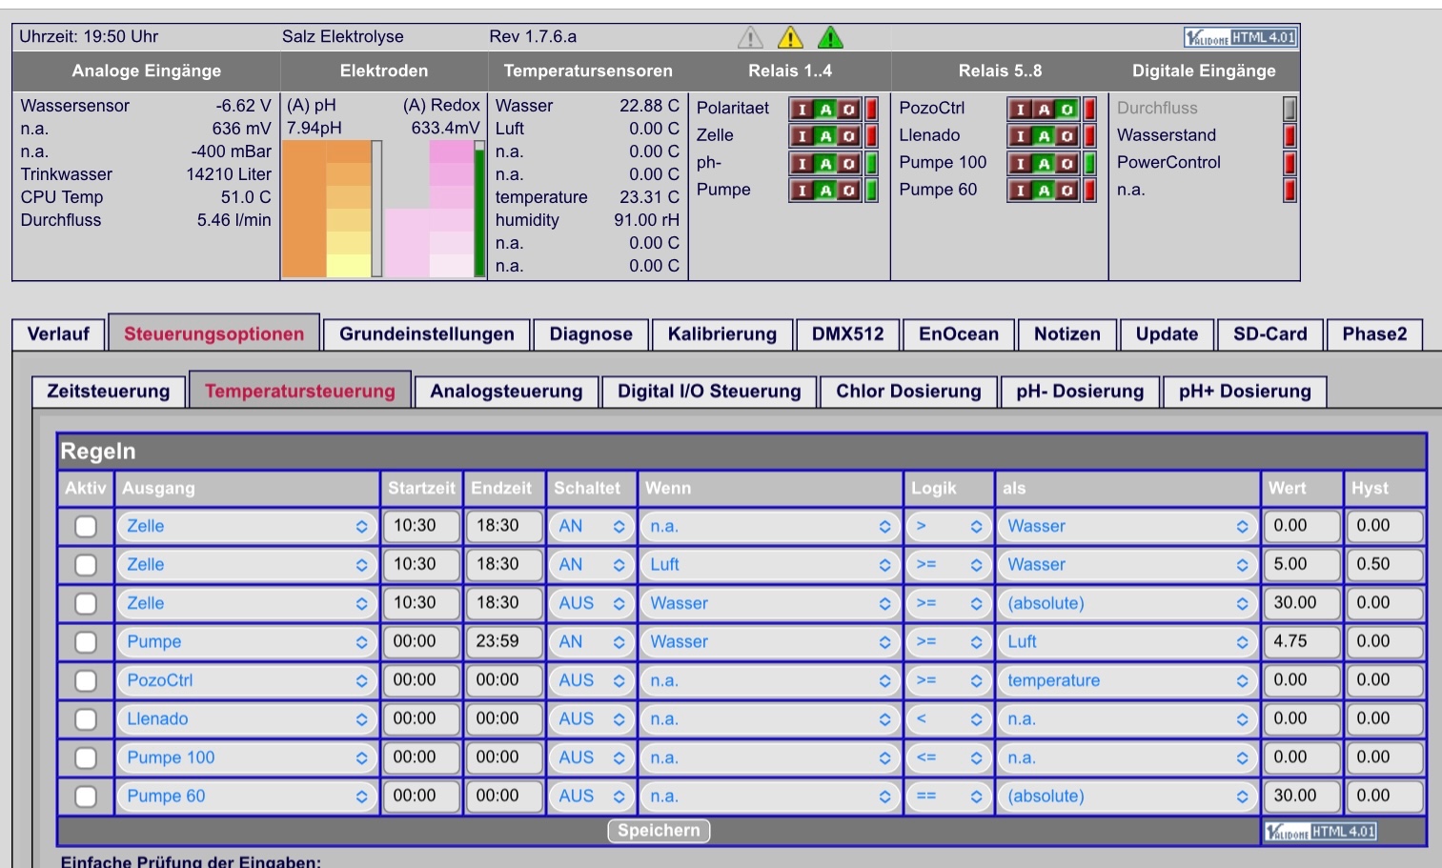Open the als dropdown showing temperature
Image resolution: width=1442 pixels, height=868 pixels.
pyautogui.click(x=1127, y=680)
